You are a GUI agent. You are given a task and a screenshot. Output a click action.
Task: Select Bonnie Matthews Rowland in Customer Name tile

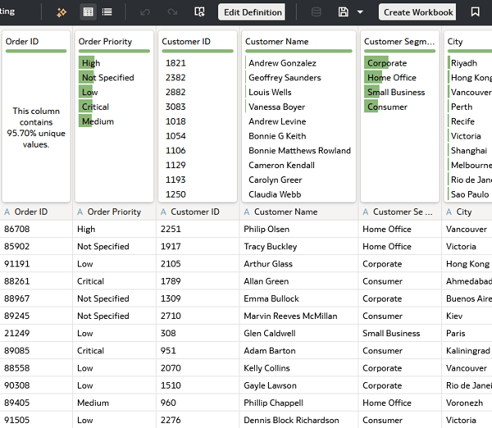(299, 151)
